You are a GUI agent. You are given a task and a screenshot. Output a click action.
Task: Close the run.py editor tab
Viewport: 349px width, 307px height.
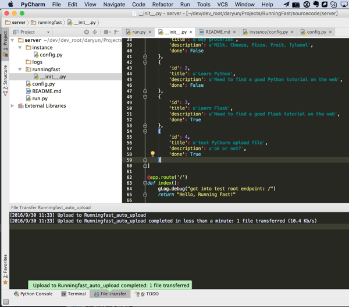[x=150, y=33]
